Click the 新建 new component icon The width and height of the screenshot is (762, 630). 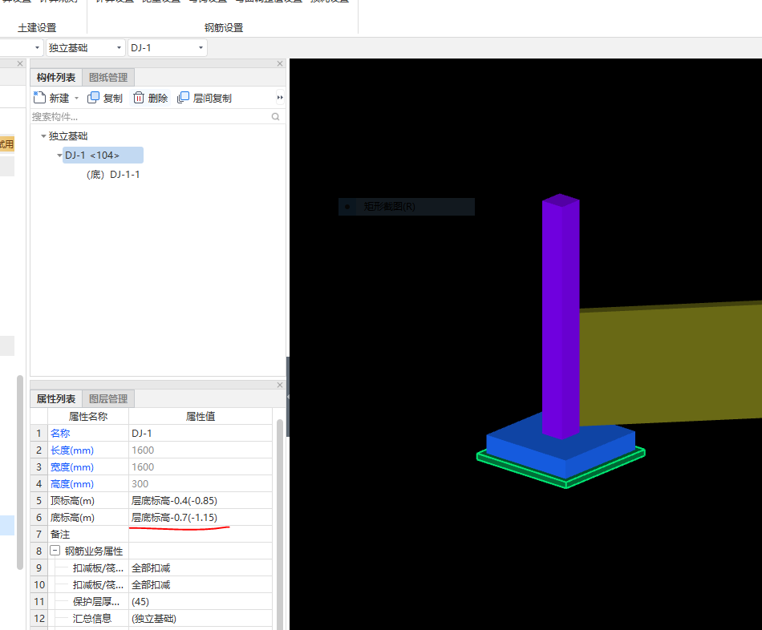point(39,98)
